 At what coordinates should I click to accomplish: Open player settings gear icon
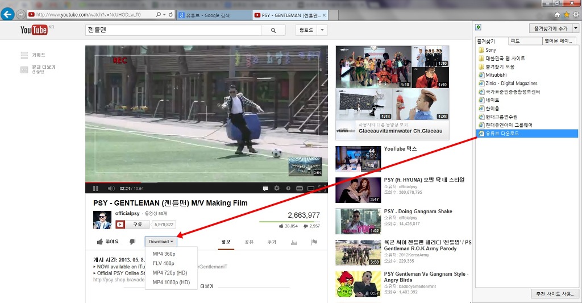click(x=277, y=188)
